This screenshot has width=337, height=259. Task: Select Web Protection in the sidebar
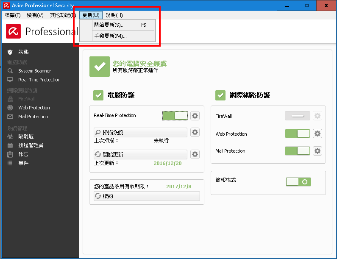click(x=34, y=108)
